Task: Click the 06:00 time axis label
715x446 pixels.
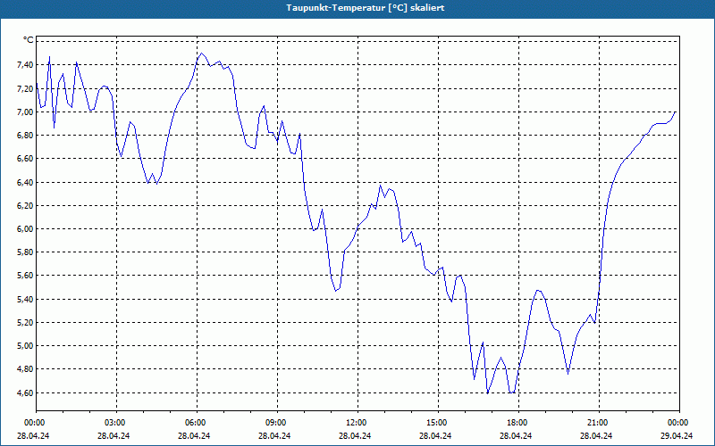Action: point(197,423)
